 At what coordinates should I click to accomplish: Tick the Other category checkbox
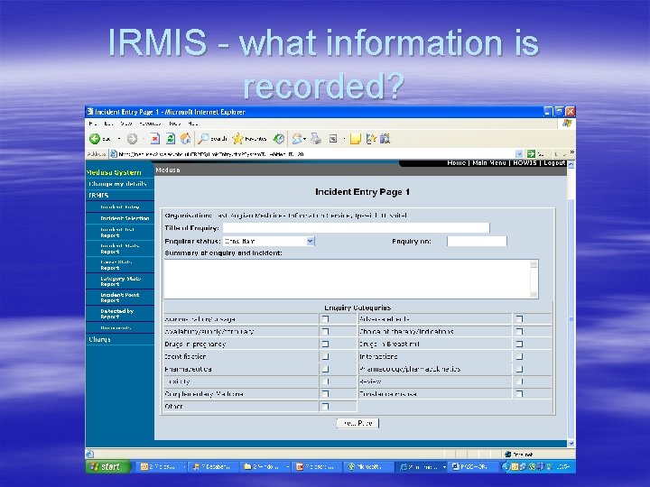[x=325, y=406]
